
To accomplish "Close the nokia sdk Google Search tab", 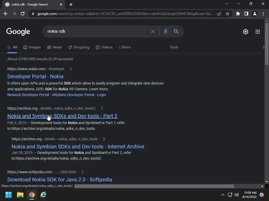I will coord(61,4).
